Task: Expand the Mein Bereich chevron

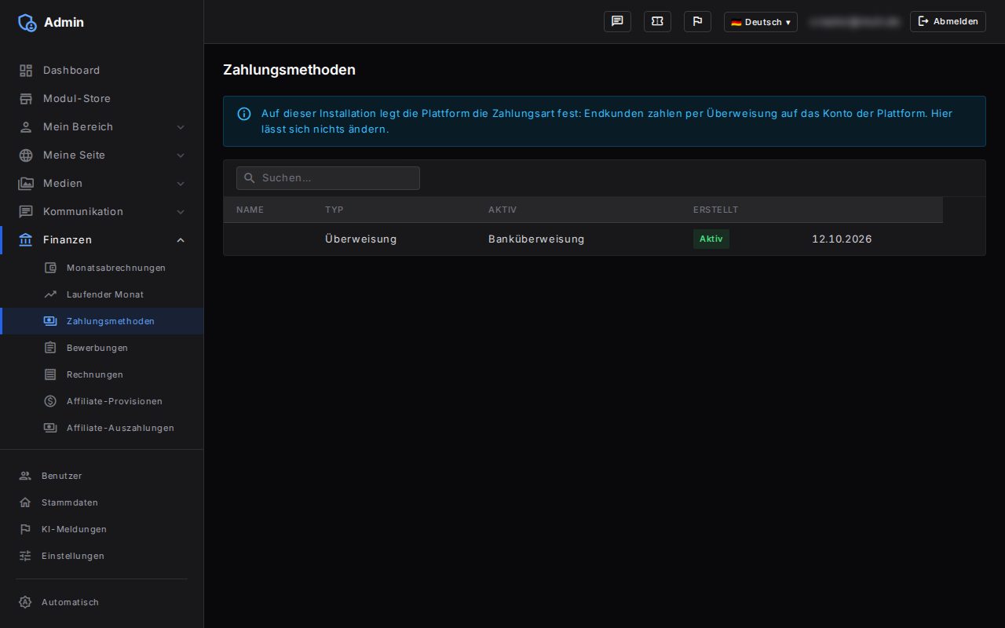Action: (181, 127)
